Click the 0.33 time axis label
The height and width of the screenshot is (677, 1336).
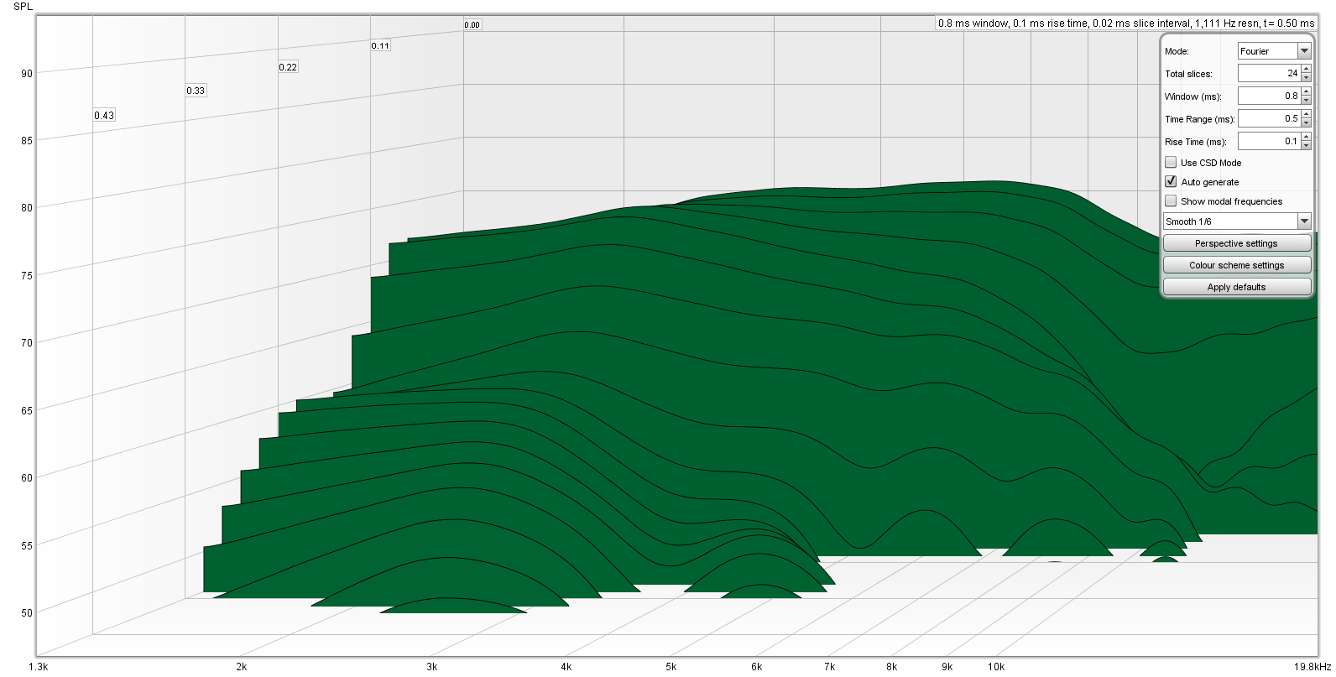point(196,91)
